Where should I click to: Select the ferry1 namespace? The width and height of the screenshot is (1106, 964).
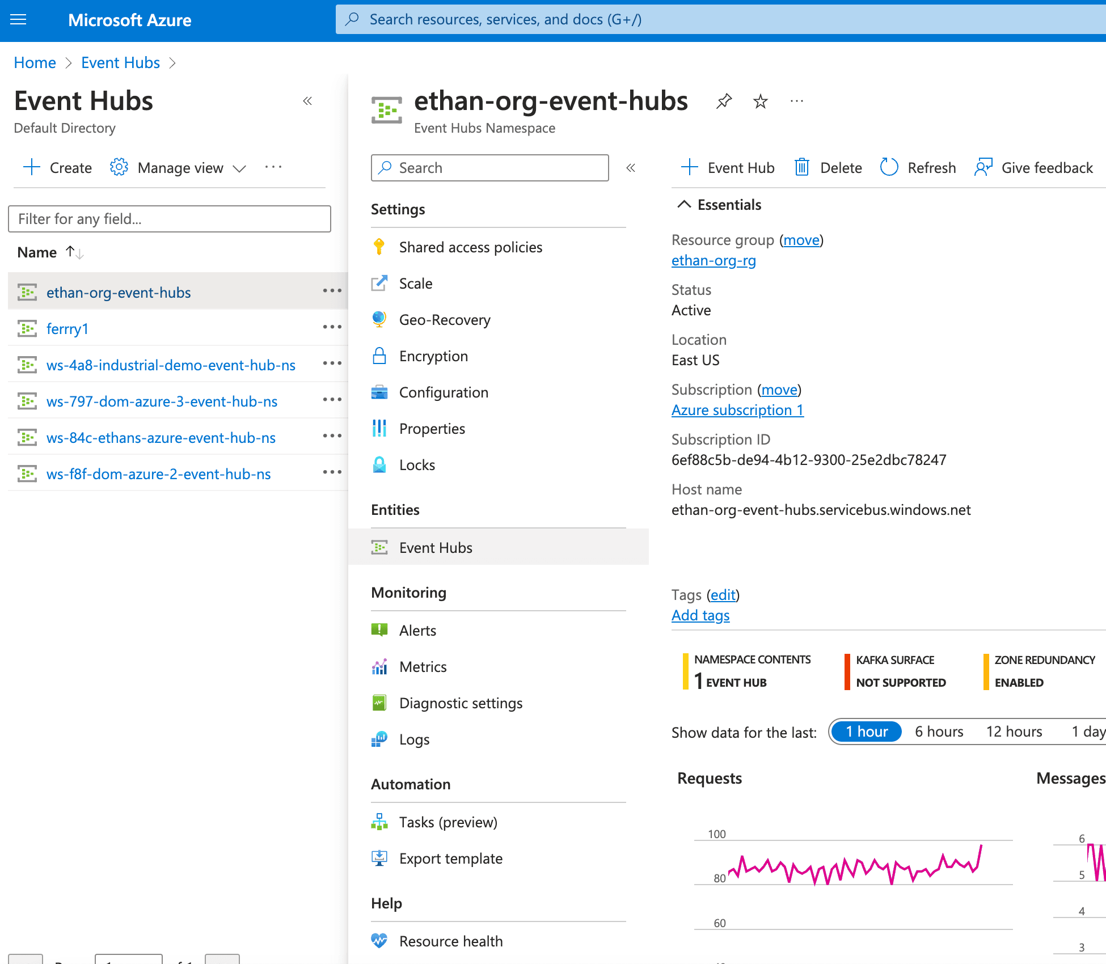pyautogui.click(x=67, y=329)
